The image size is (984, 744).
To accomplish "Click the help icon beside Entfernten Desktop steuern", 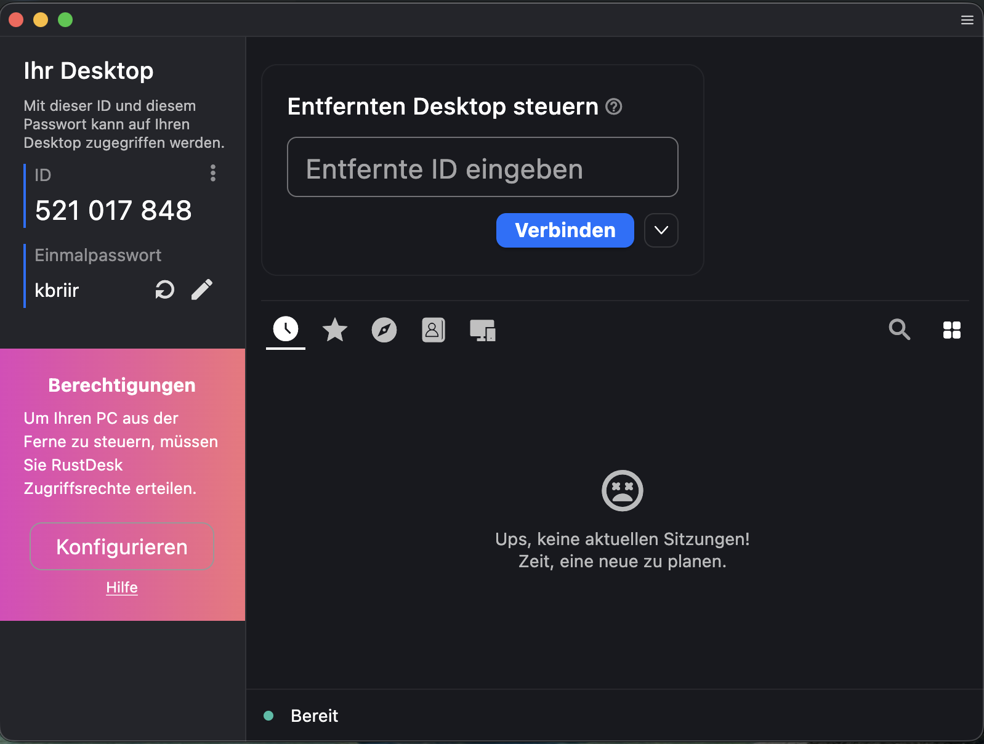I will coord(613,107).
